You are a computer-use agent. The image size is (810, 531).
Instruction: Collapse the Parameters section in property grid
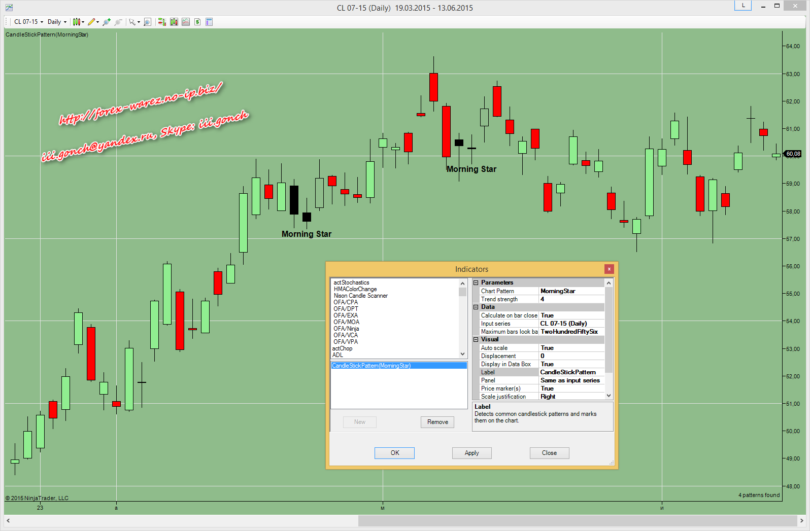click(x=476, y=282)
